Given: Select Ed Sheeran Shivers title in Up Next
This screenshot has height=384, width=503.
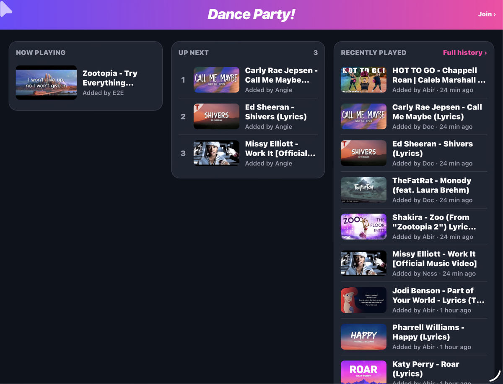Looking at the screenshot, I should click(x=276, y=112).
